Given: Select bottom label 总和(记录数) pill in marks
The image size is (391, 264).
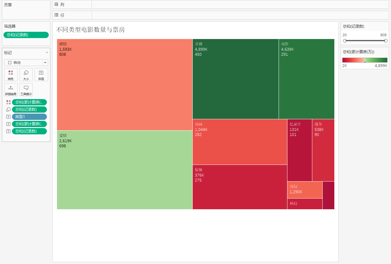Looking at the screenshot, I should point(29,131).
